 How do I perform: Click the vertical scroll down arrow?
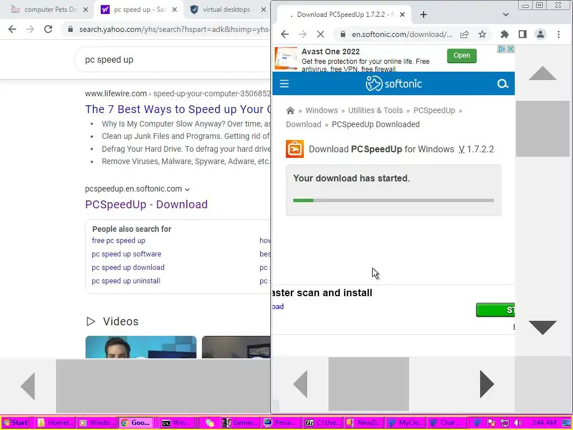(543, 328)
